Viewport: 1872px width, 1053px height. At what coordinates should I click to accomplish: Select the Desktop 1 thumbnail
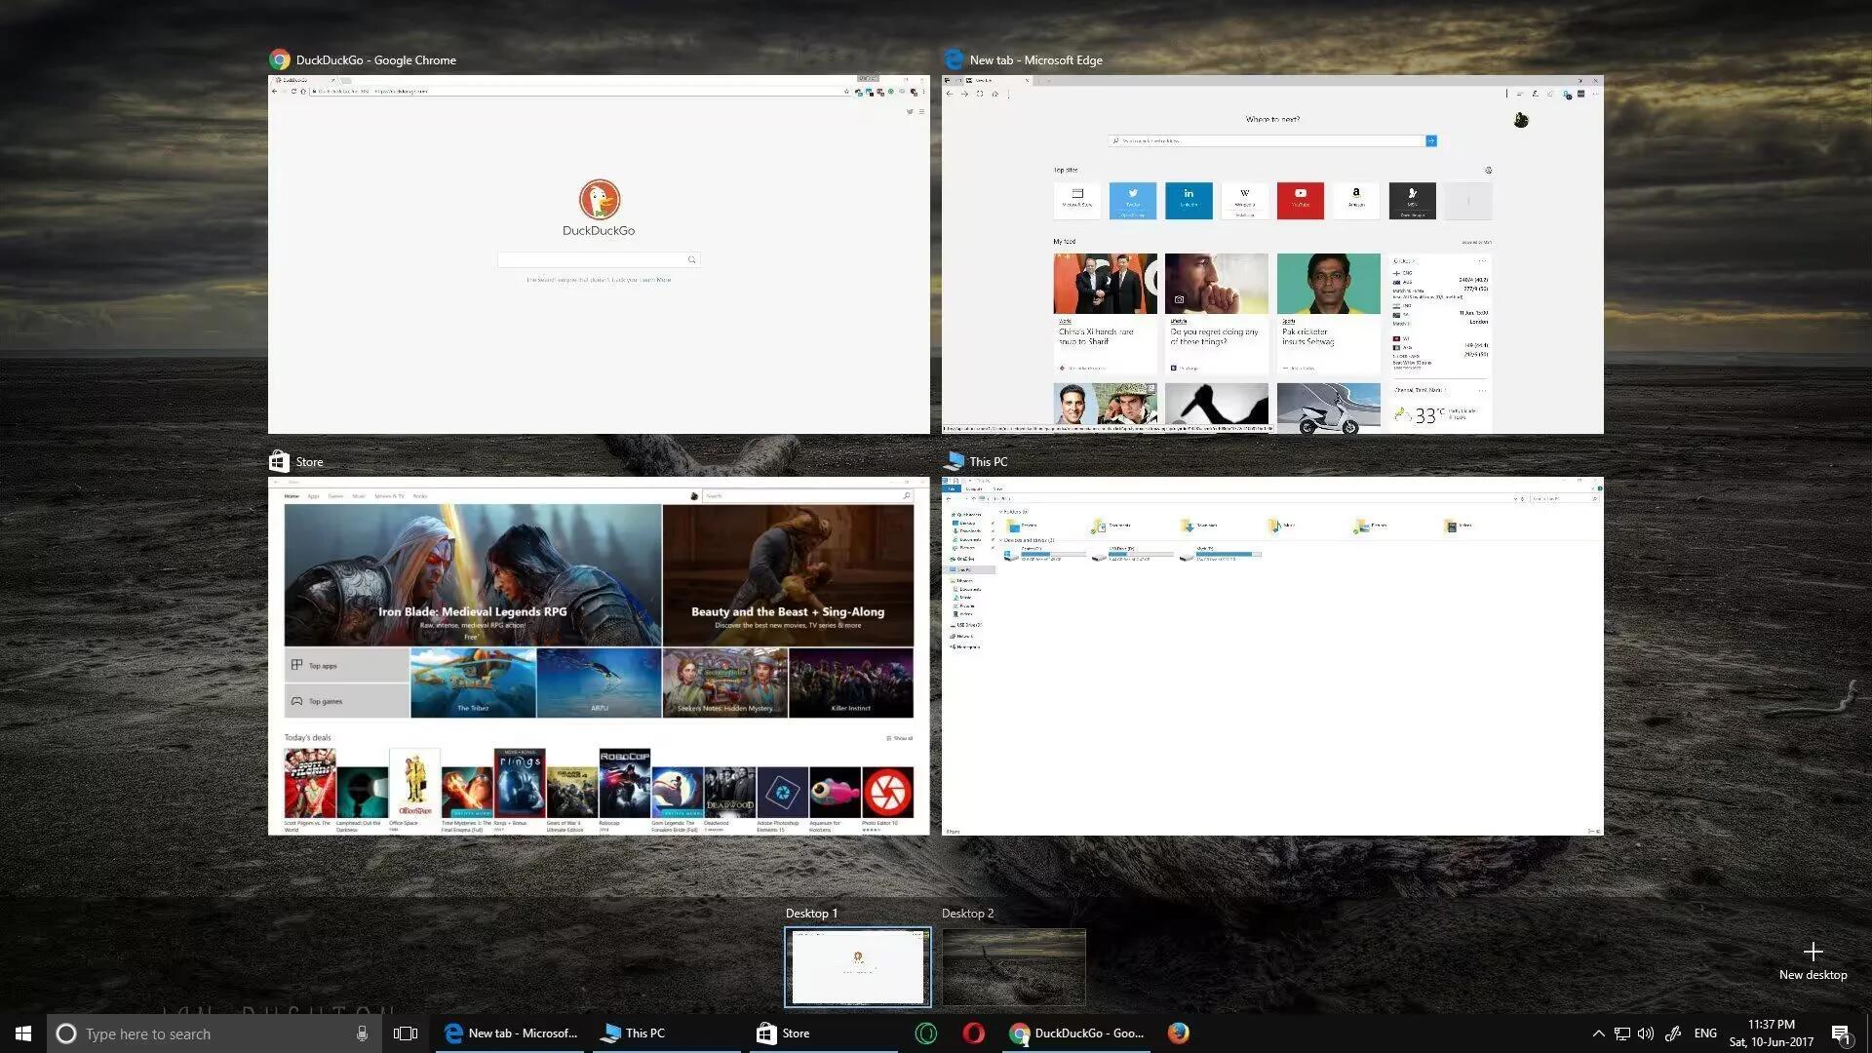click(858, 967)
